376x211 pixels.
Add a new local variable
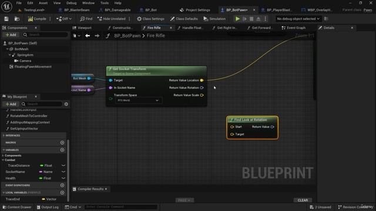pos(62,193)
